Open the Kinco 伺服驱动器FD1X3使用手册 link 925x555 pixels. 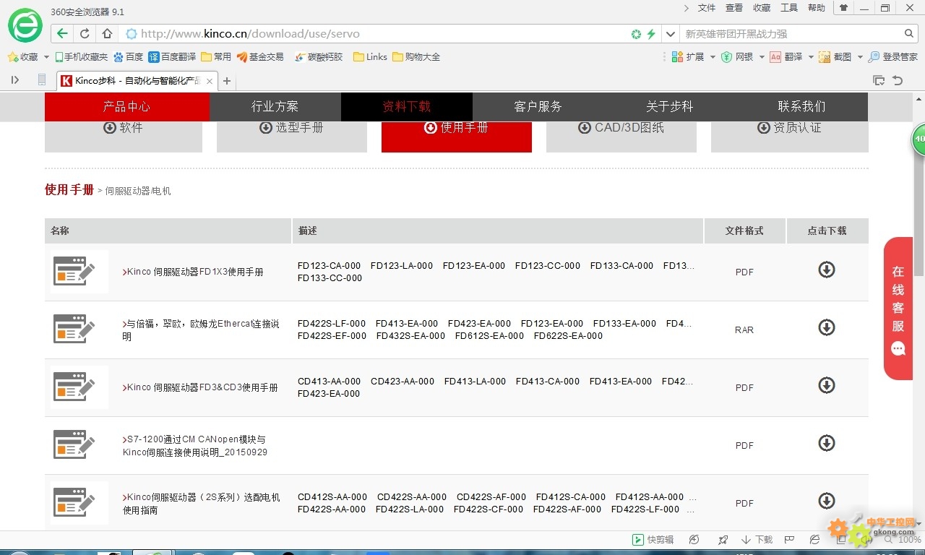(x=193, y=272)
